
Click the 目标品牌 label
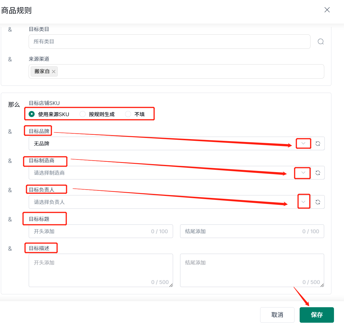[x=39, y=131]
